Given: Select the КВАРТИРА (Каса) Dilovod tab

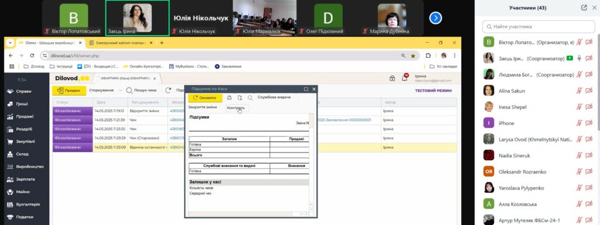Looking at the screenshot, I should coord(127,78).
